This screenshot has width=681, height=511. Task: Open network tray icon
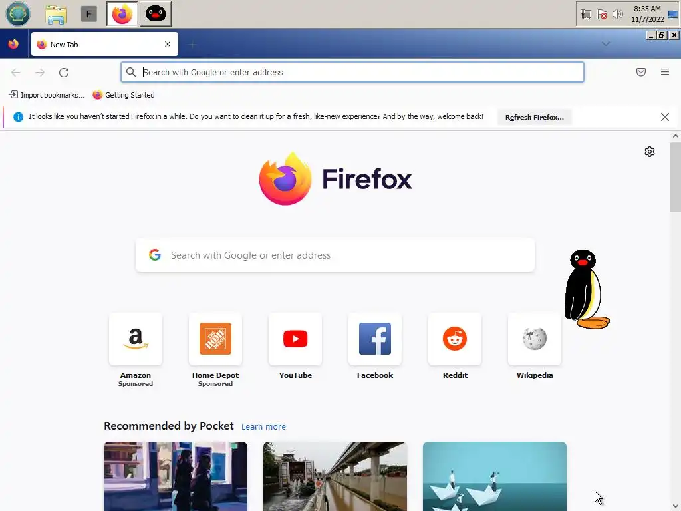586,15
